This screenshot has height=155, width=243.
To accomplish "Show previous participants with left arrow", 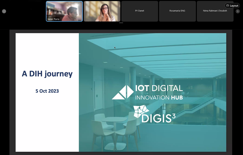I will (4, 11).
